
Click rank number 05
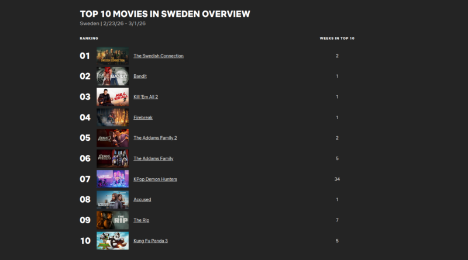click(x=85, y=138)
